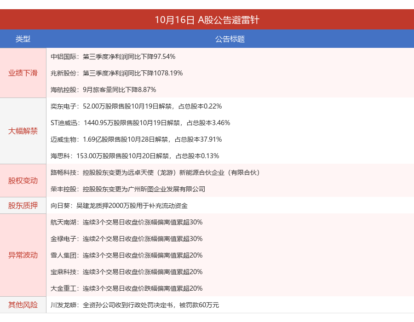Click the '业绩下滑' category cell
The height and width of the screenshot is (322, 414).
23,73
